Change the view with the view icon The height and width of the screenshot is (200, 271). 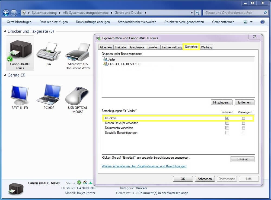click(x=246, y=22)
